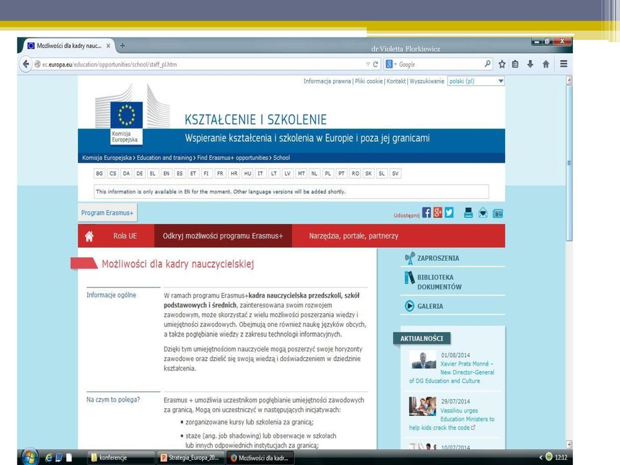Switch page language to IT
This screenshot has width=620, height=465.
(x=260, y=174)
